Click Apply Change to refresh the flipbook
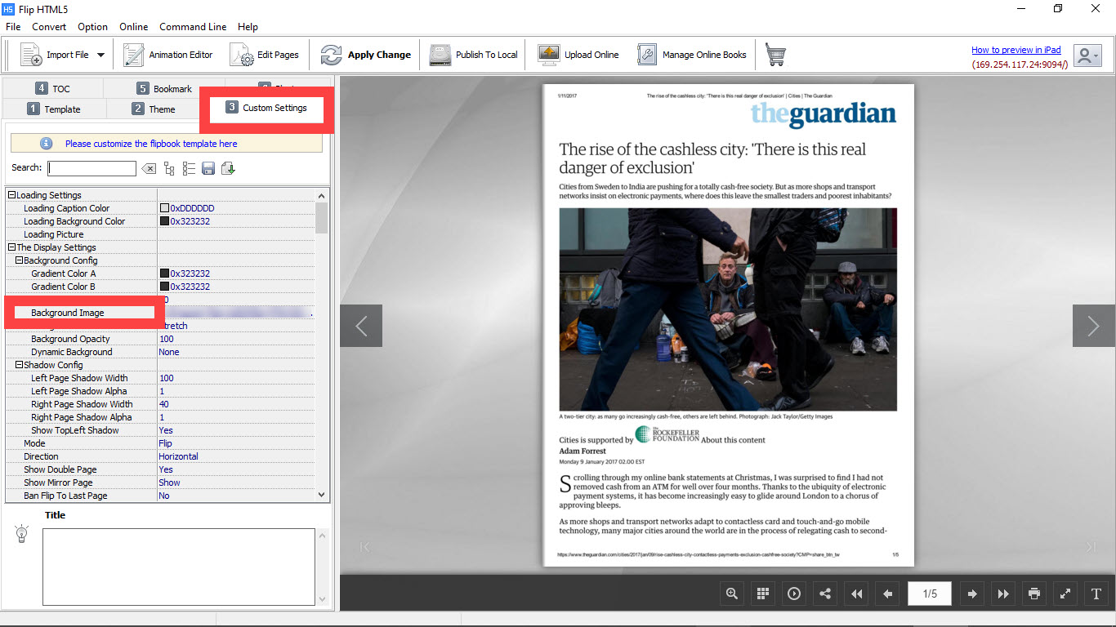The height and width of the screenshot is (627, 1116). [365, 55]
